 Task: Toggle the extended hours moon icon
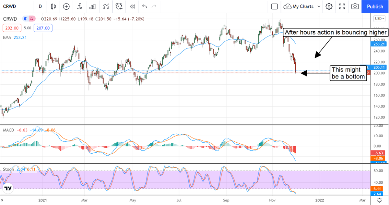(26, 19)
